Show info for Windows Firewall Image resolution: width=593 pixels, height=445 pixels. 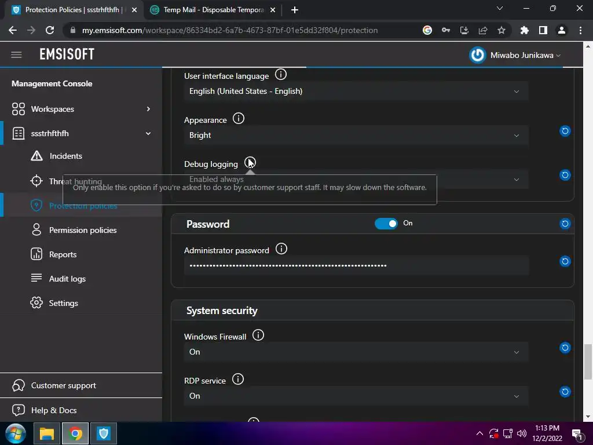(x=258, y=335)
